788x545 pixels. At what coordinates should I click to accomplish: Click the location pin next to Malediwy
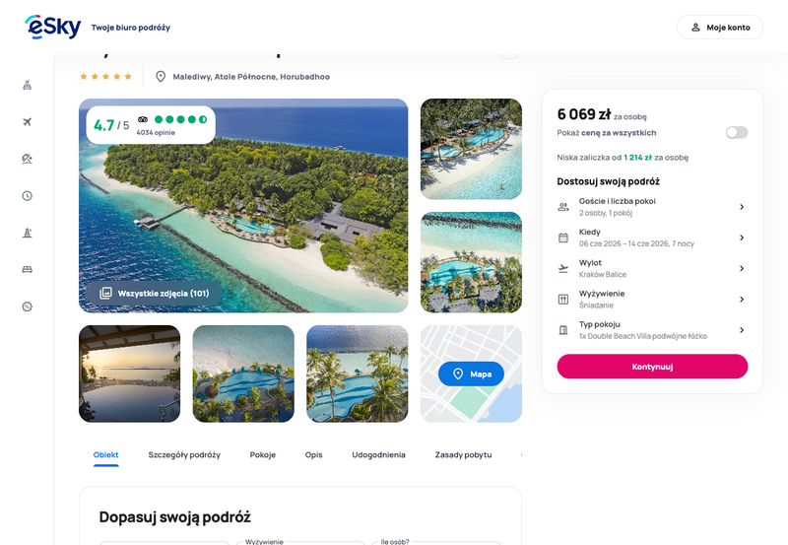(x=161, y=76)
